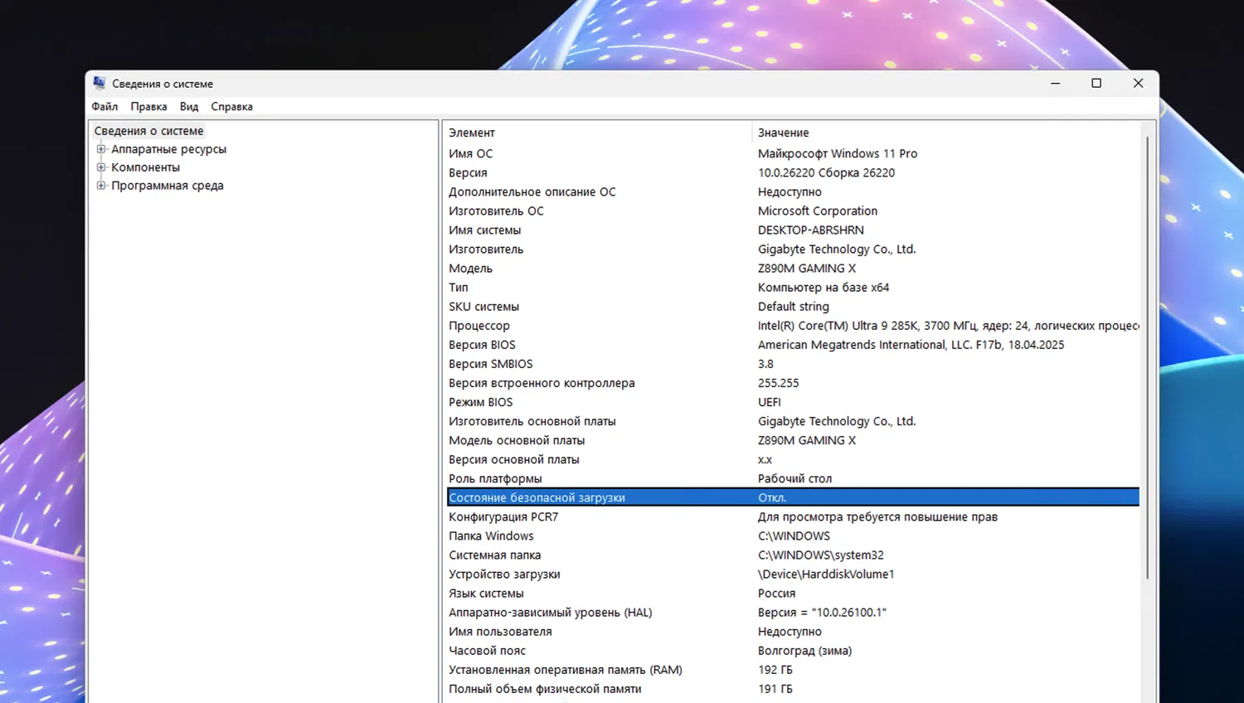The height and width of the screenshot is (703, 1244).
Task: Select the Версия основной платы row
Action: point(793,458)
